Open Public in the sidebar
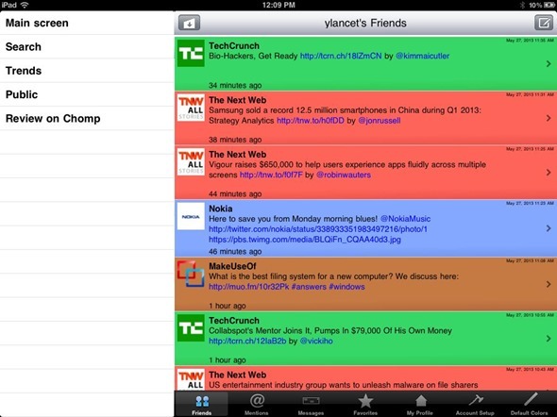This screenshot has width=557, height=417. pyautogui.click(x=87, y=94)
